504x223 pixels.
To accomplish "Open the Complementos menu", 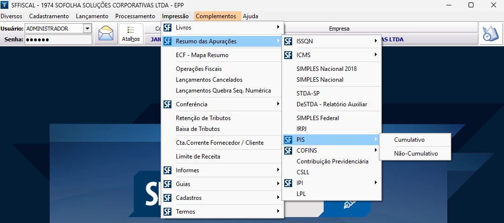I will coord(216,16).
